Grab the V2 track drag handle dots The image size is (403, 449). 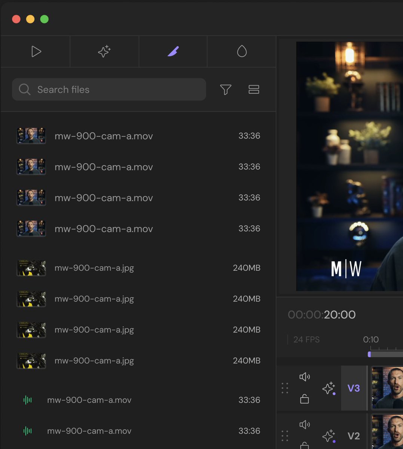click(285, 436)
